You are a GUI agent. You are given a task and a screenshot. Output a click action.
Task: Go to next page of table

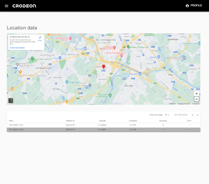click(x=198, y=115)
